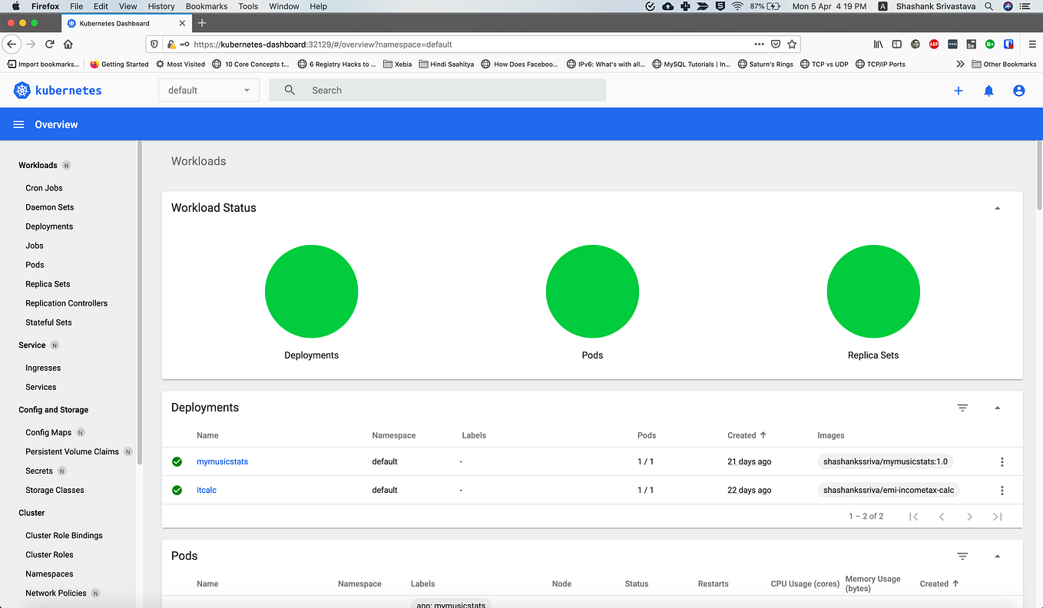Click the search magnifier icon
The width and height of the screenshot is (1043, 608).
pyautogui.click(x=290, y=90)
